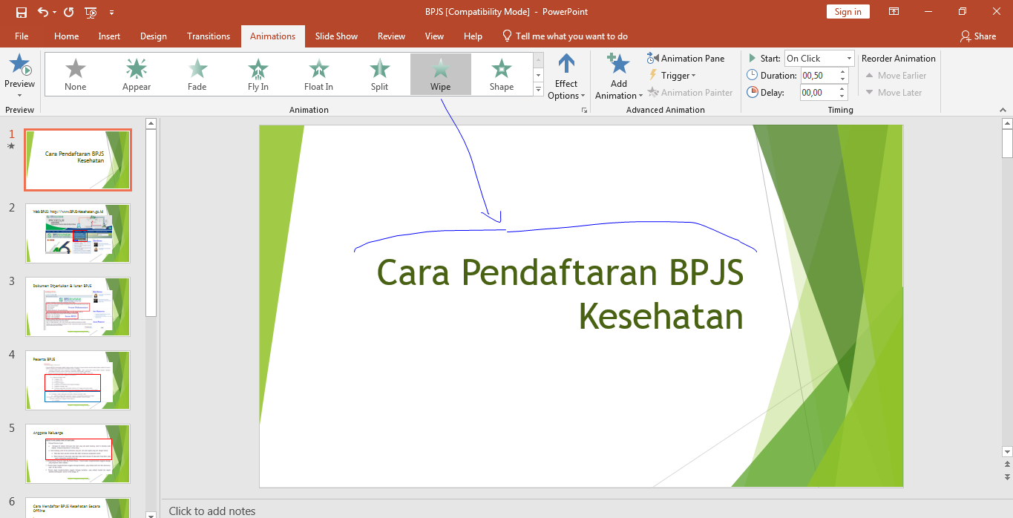The width and height of the screenshot is (1013, 518).
Task: Switch to the View tab
Action: click(x=434, y=36)
